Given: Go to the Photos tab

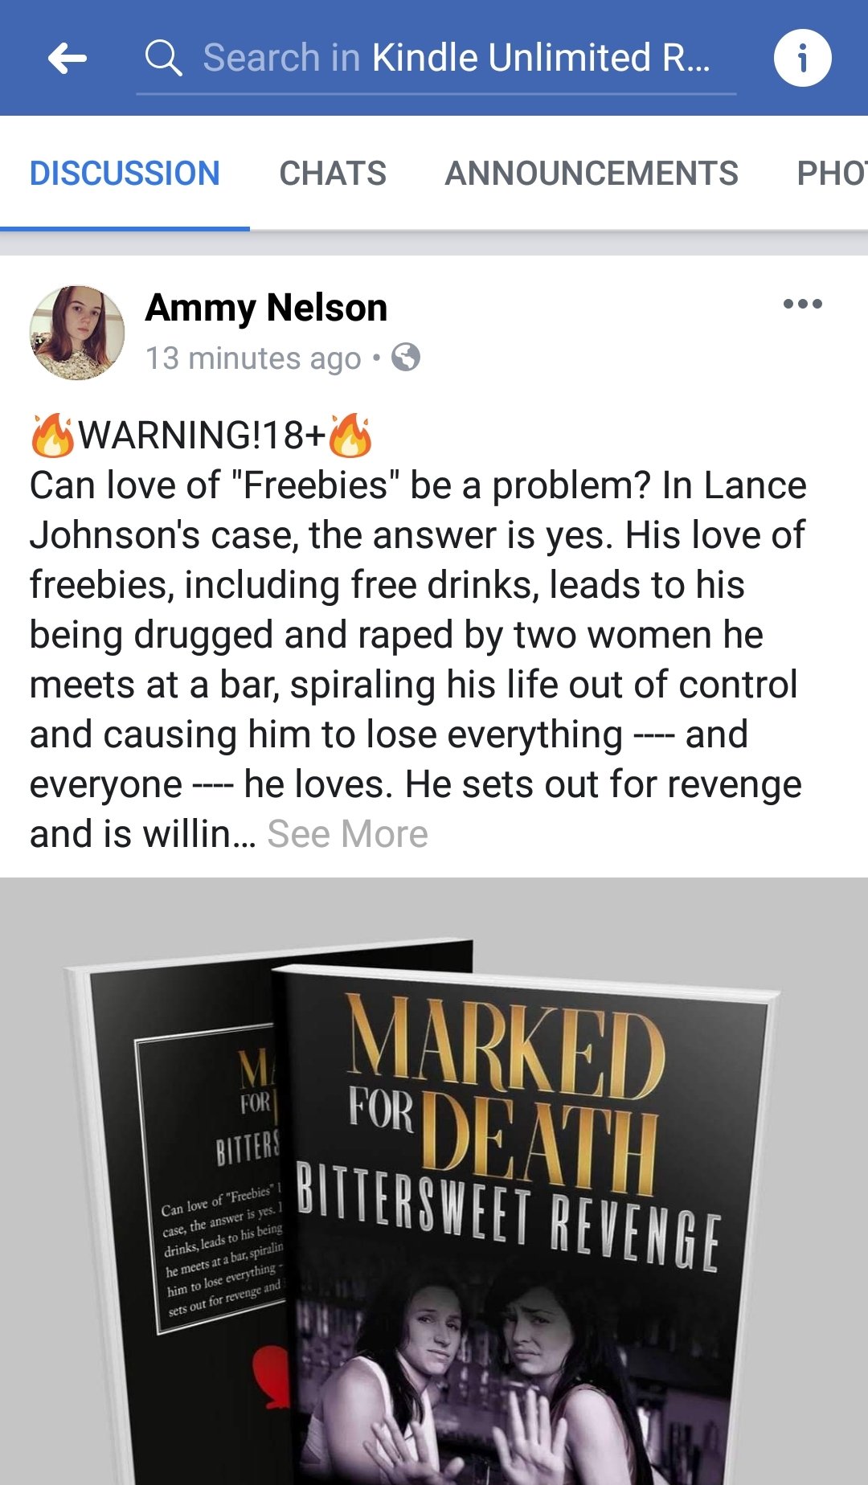Looking at the screenshot, I should (x=831, y=174).
